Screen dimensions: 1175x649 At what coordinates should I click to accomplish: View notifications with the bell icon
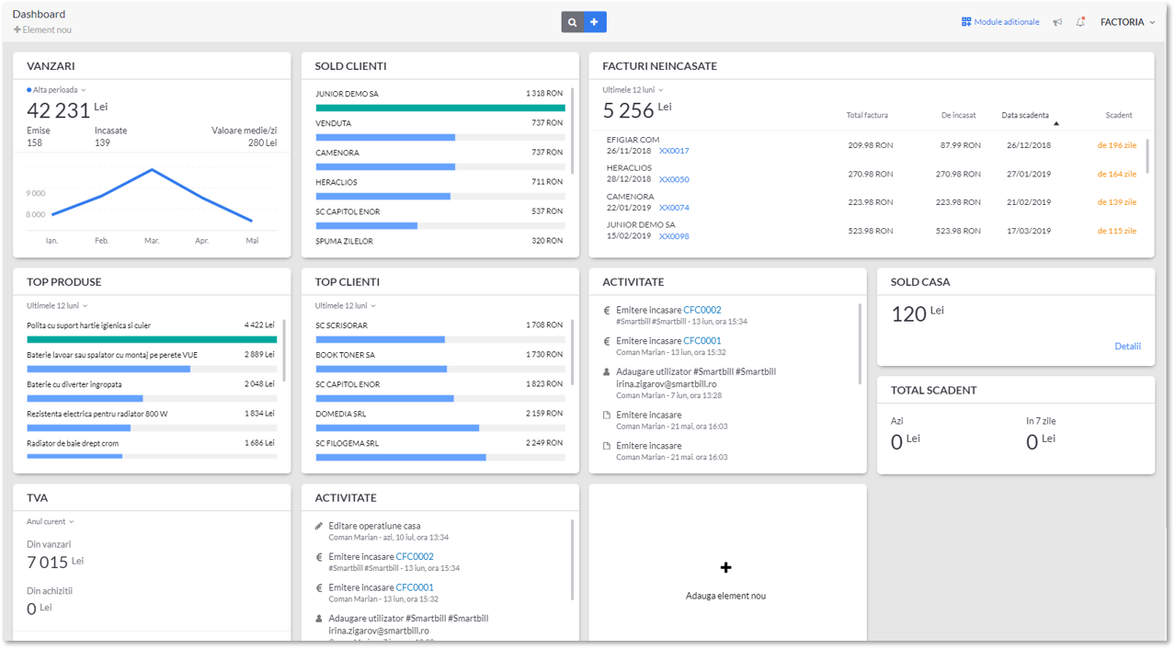click(x=1081, y=22)
